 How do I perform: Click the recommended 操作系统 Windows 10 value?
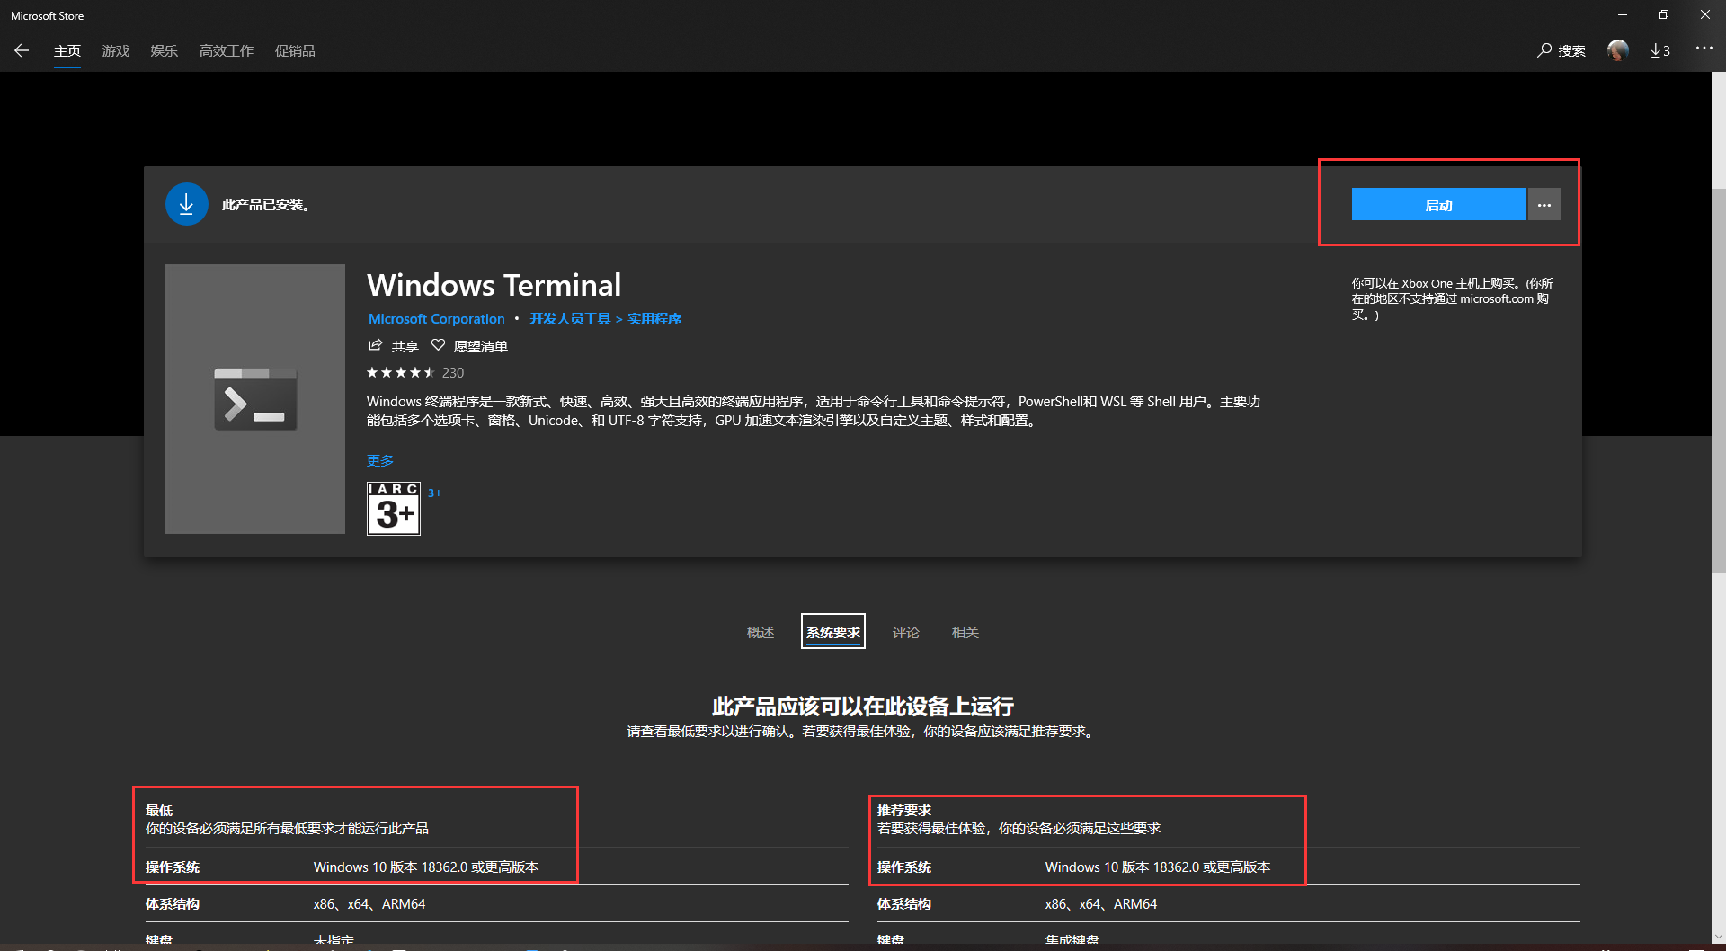pos(1158,867)
